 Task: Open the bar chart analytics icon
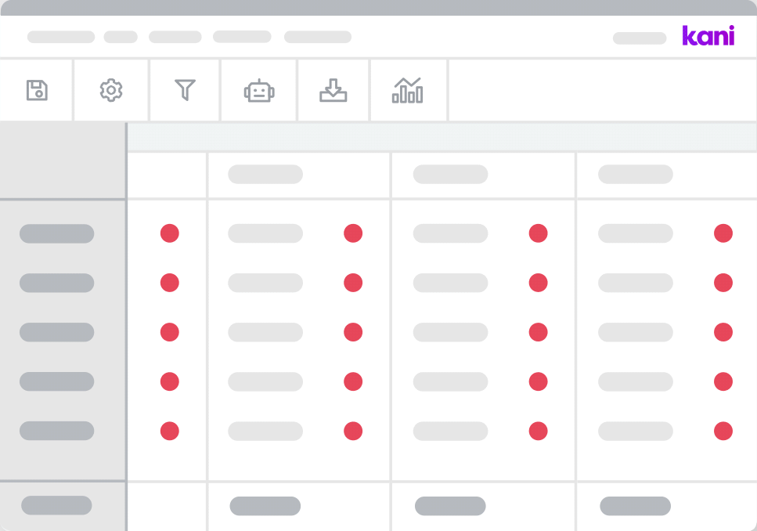pos(407,90)
